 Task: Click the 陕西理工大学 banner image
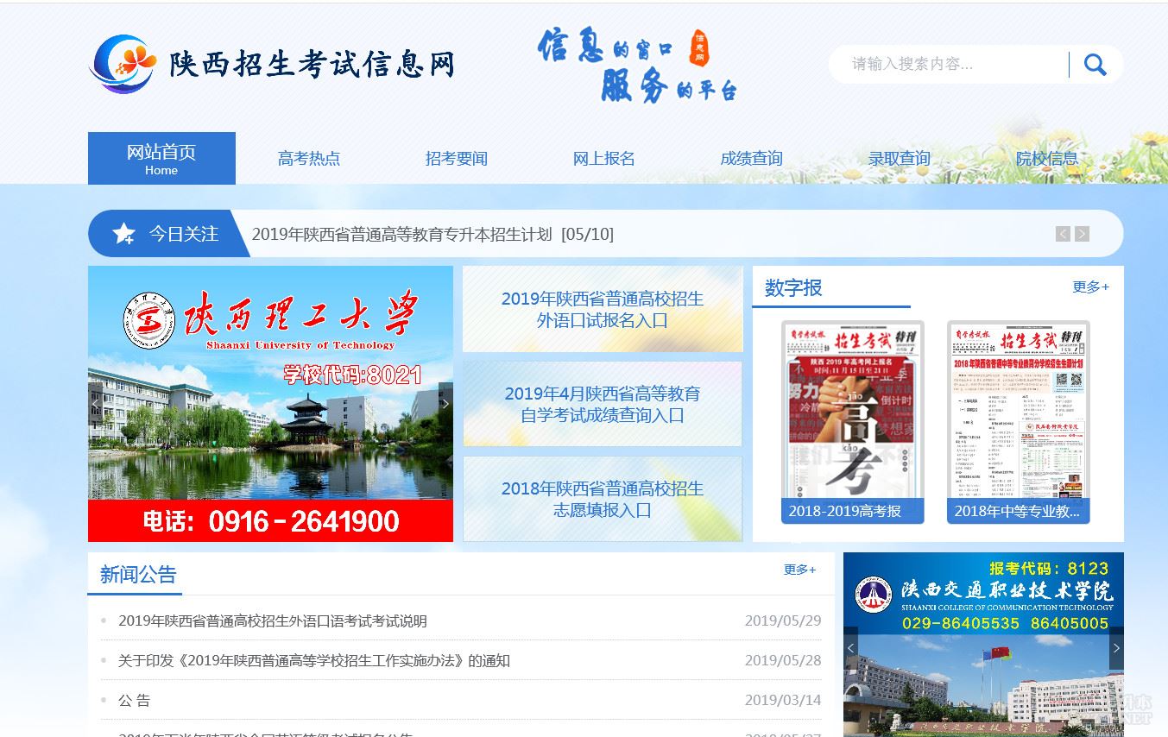tap(270, 404)
